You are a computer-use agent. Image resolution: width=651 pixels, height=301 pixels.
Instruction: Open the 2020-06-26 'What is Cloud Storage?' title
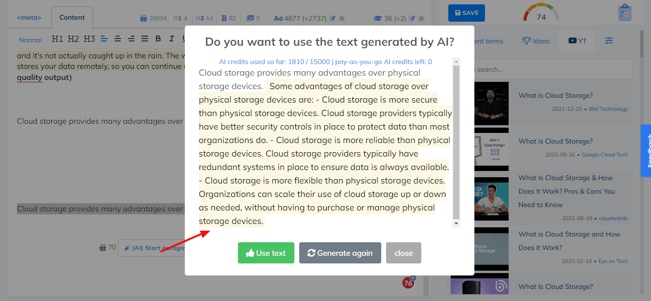(x=555, y=141)
